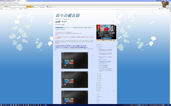Click the orange Norton search button
The image size is (171, 106).
(29, 7)
